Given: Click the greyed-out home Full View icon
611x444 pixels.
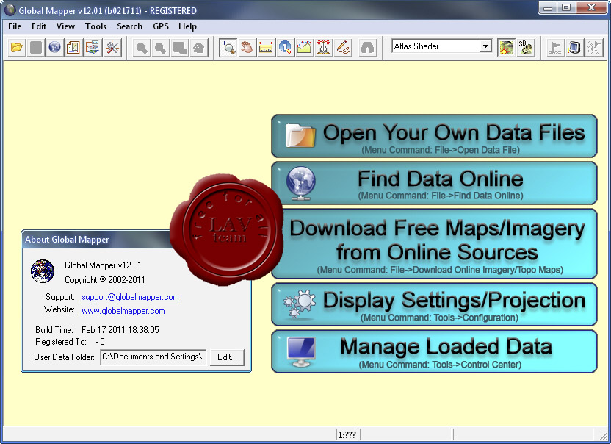Looking at the screenshot, I should click(199, 48).
